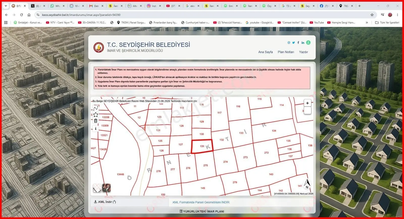The image size is (404, 219).
Task: Click the blank zoom-out button below plus
Action: (307, 110)
